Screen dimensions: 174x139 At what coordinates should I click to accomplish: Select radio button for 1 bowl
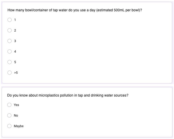point(10,20)
